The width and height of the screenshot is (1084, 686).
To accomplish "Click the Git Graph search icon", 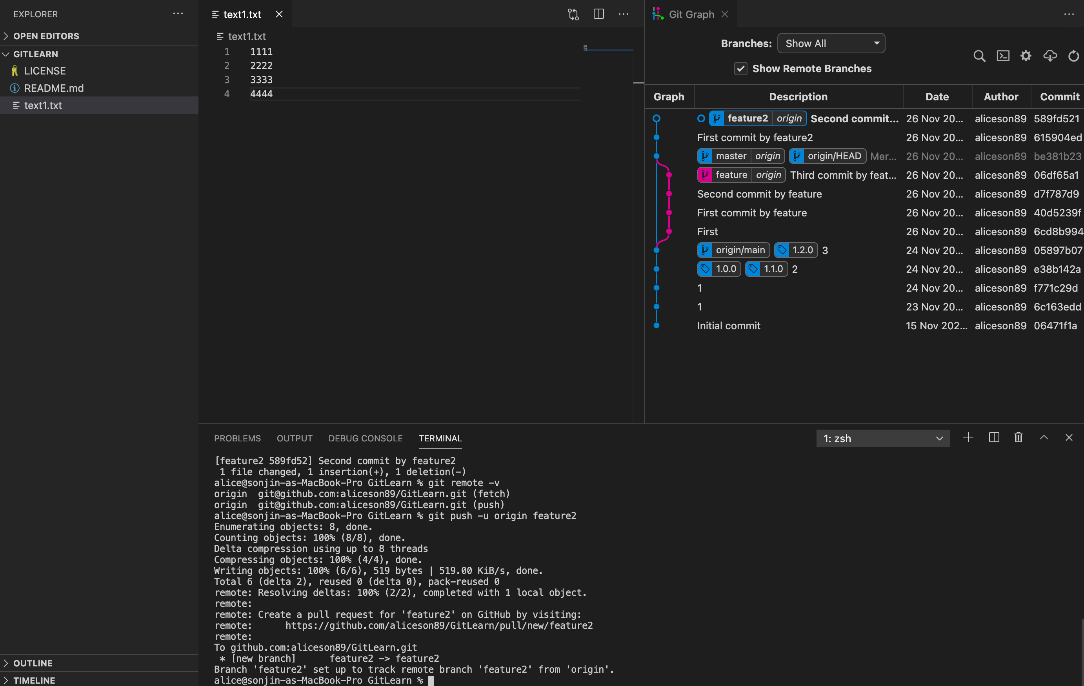I will click(x=979, y=56).
